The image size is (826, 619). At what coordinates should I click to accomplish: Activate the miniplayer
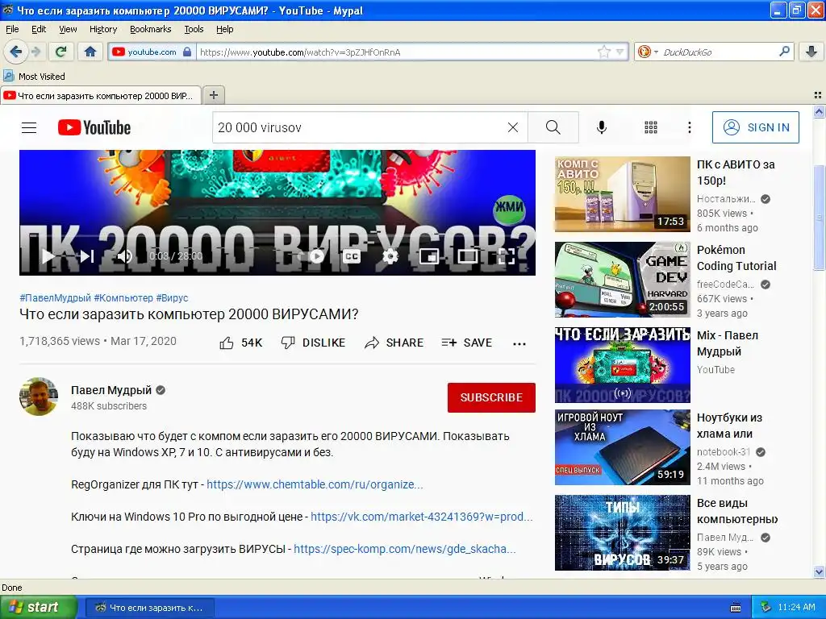click(429, 256)
